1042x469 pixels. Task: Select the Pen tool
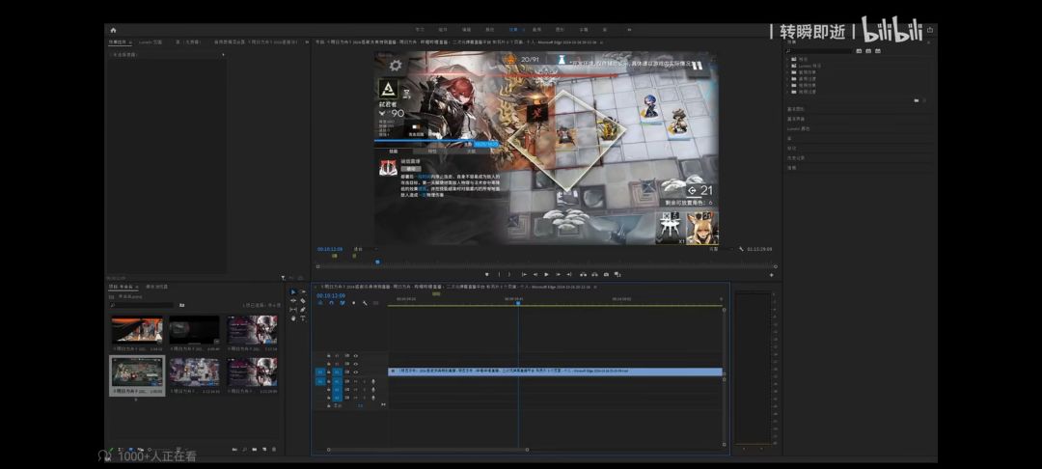pos(303,310)
